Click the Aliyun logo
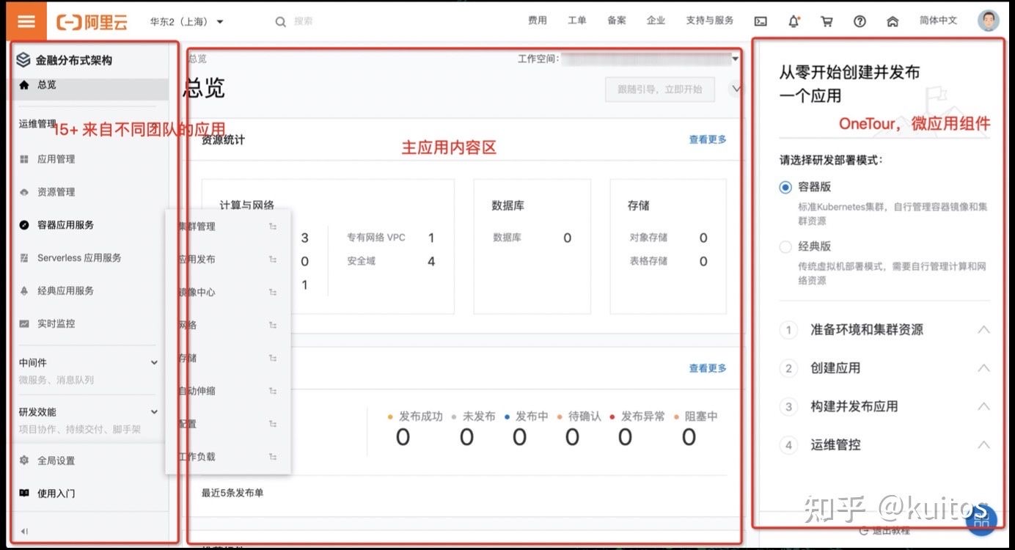This screenshot has width=1015, height=550. click(x=92, y=22)
